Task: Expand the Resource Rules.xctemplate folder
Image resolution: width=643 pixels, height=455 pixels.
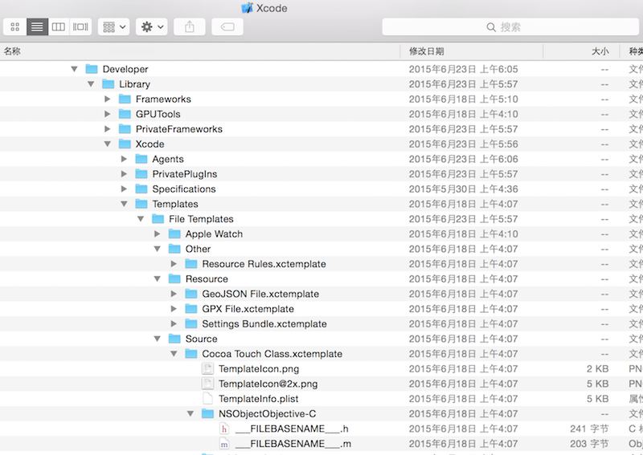Action: pyautogui.click(x=174, y=264)
